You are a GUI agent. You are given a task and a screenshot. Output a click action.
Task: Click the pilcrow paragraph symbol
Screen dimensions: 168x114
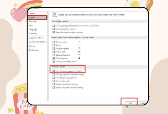pos(79,48)
